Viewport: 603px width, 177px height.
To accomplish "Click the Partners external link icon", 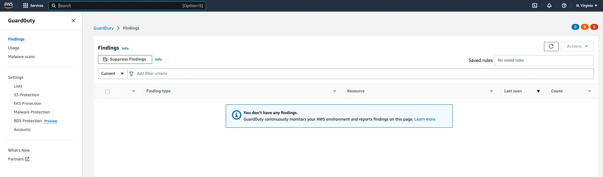I will pos(27,159).
